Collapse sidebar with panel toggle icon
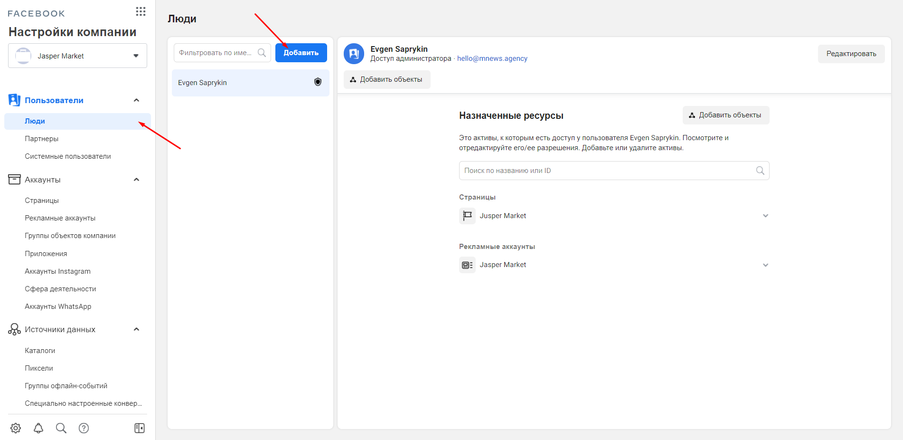 click(x=140, y=428)
